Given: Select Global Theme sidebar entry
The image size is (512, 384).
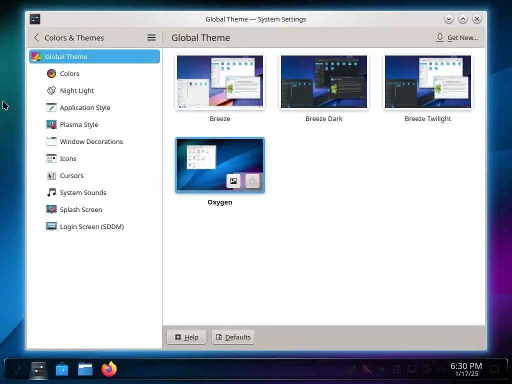Looking at the screenshot, I should 94,56.
